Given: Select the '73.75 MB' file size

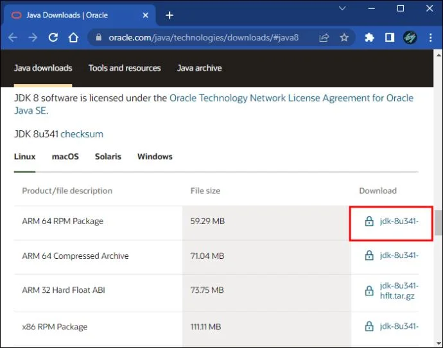Looking at the screenshot, I should (207, 290).
